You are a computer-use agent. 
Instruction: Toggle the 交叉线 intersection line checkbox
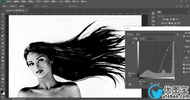pos(184,72)
